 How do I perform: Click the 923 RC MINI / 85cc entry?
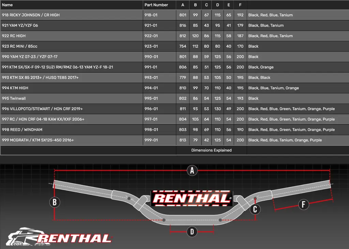click(19, 46)
